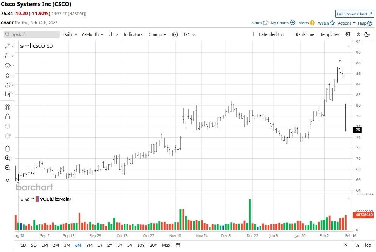Image resolution: width=376 pixels, height=252 pixels.
Task: Choose the shapes polygon tool
Action: point(8,65)
